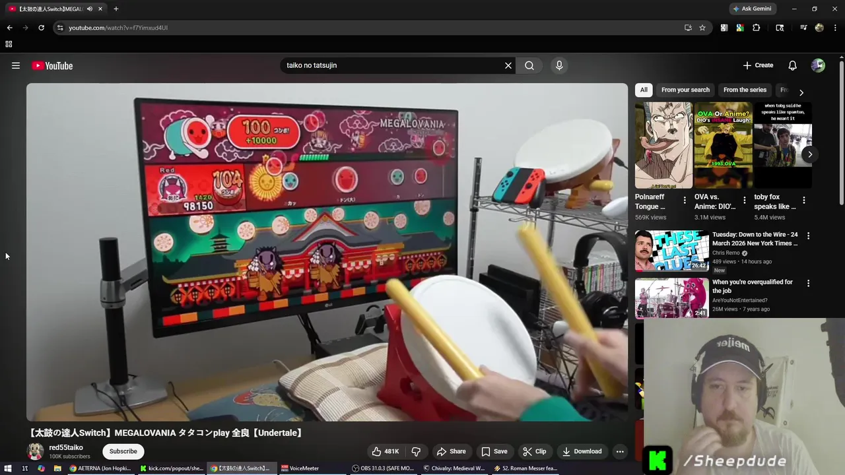The width and height of the screenshot is (845, 475).
Task: Switch to the OBS 31.0.3 taskbar window
Action: [383, 468]
